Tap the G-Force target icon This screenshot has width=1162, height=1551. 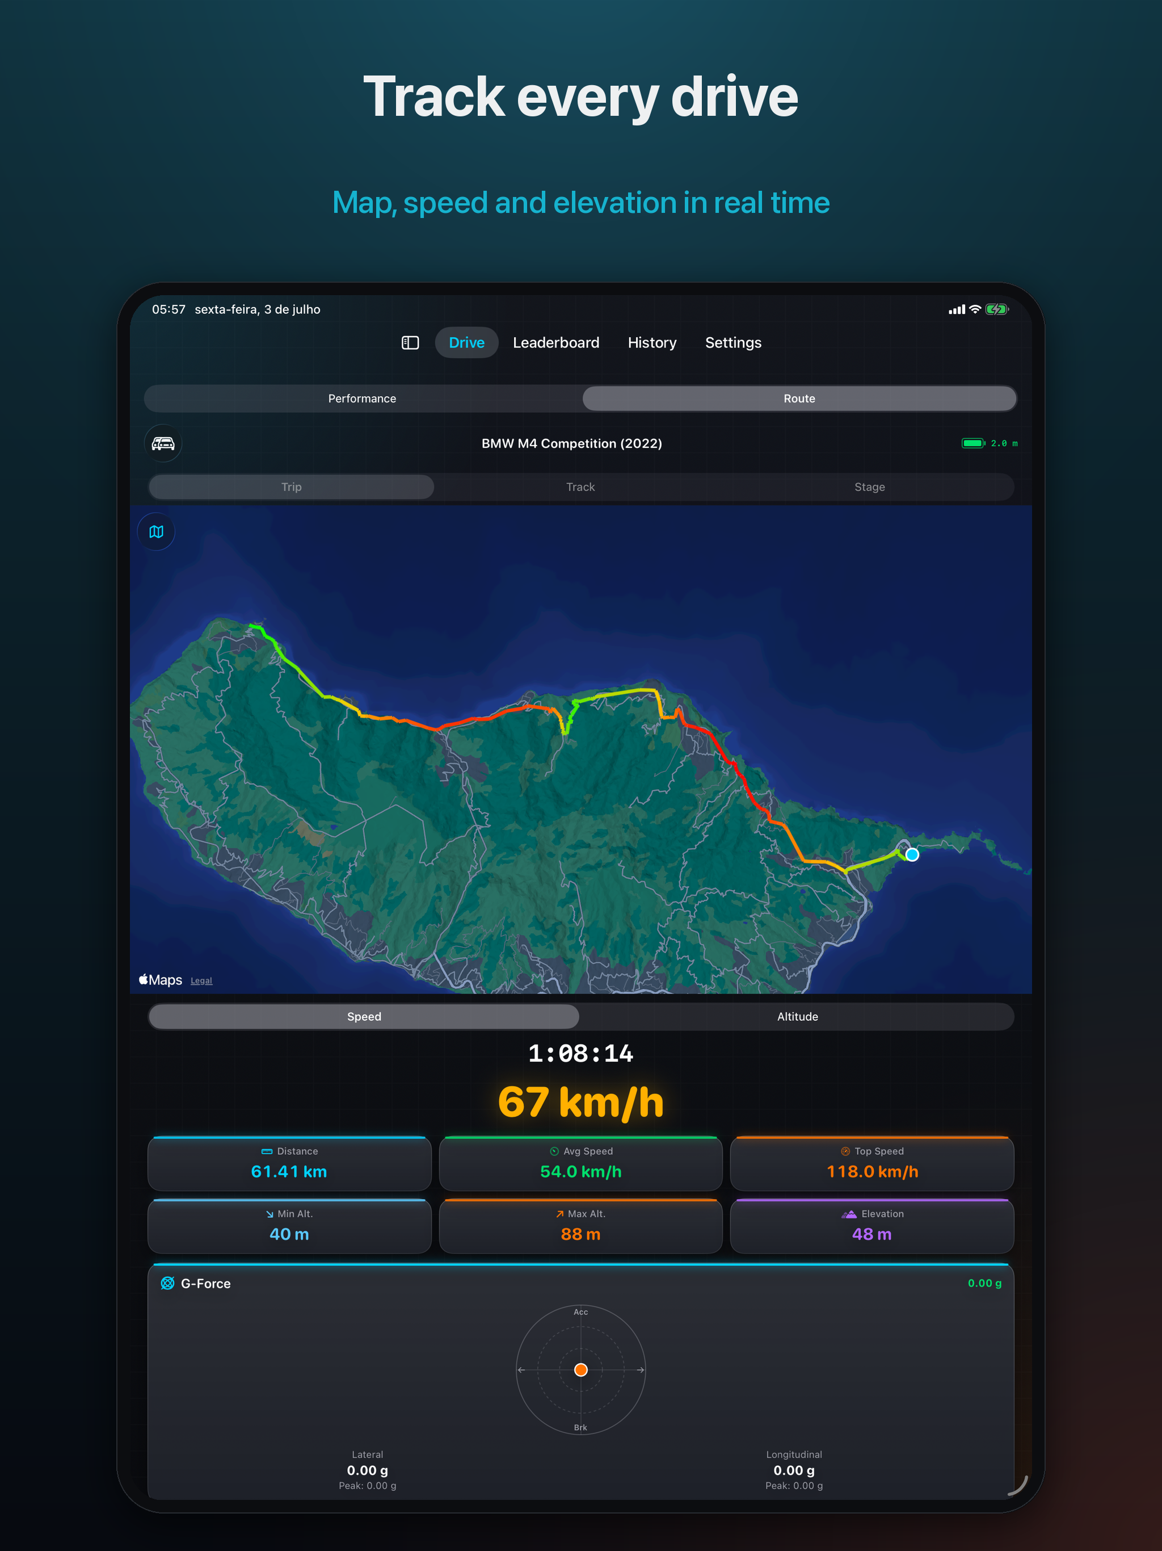coord(167,1283)
